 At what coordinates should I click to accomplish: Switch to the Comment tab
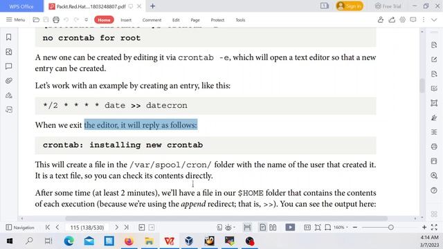[152, 20]
